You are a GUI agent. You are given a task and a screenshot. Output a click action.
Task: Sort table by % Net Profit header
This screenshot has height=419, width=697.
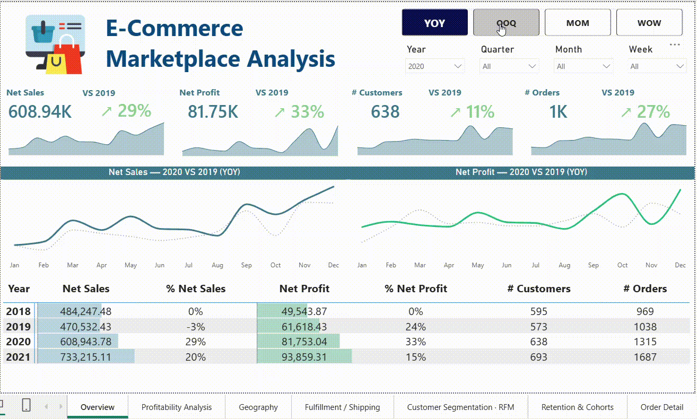(416, 289)
